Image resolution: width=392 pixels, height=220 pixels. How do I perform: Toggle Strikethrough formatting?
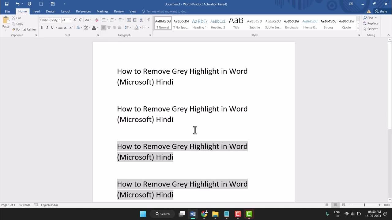coord(60,28)
